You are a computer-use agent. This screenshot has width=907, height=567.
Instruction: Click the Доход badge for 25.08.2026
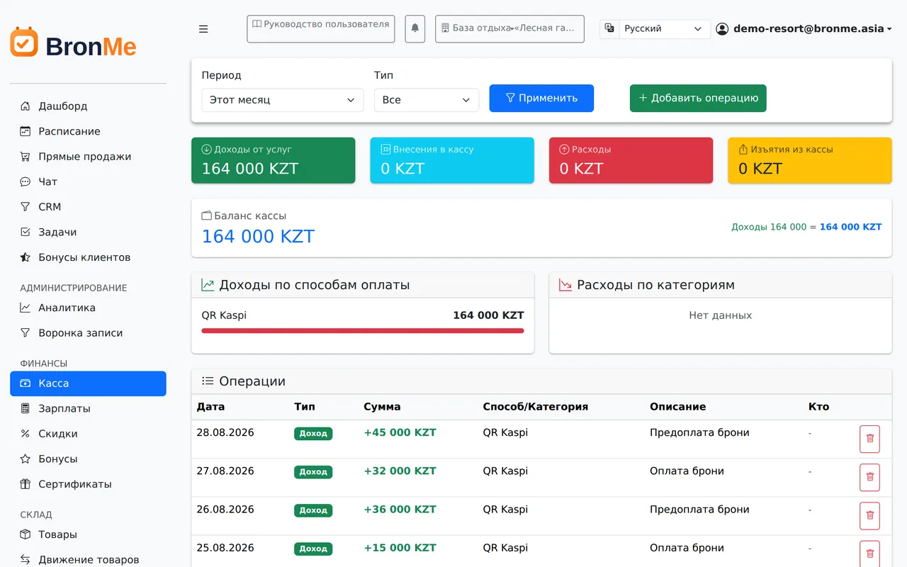point(313,549)
